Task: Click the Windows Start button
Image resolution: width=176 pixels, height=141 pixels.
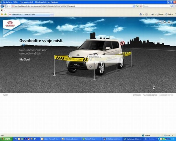Action: click(6, 139)
